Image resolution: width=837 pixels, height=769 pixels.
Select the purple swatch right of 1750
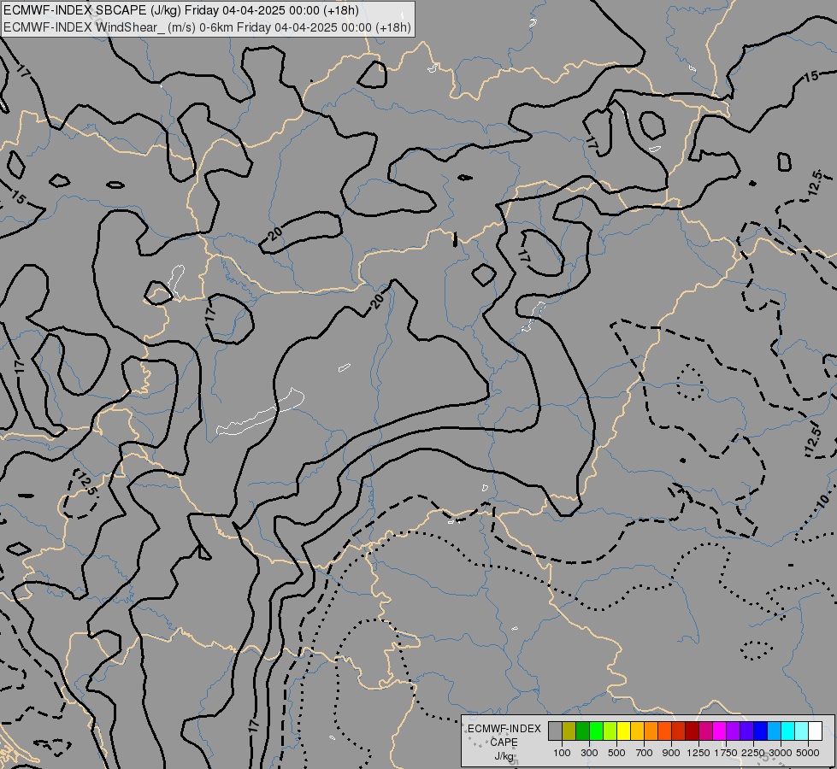tap(734, 731)
